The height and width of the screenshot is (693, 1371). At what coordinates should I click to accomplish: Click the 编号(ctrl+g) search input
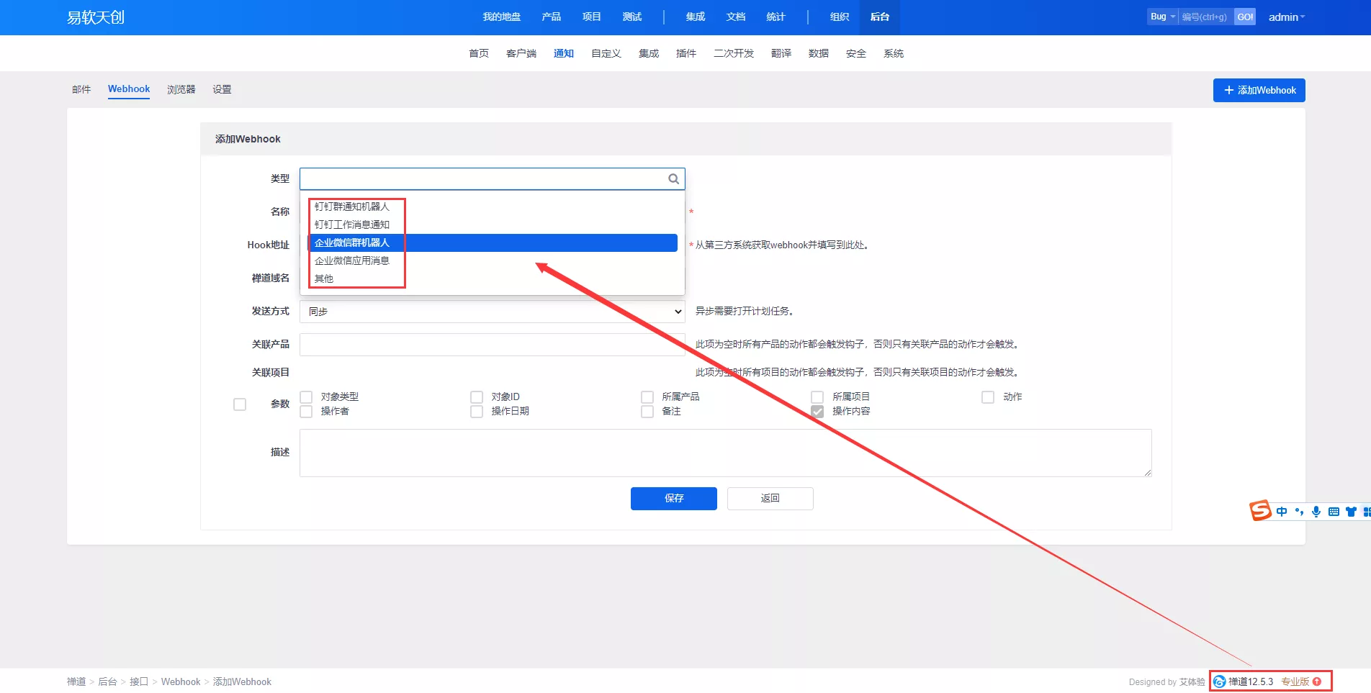pyautogui.click(x=1206, y=17)
